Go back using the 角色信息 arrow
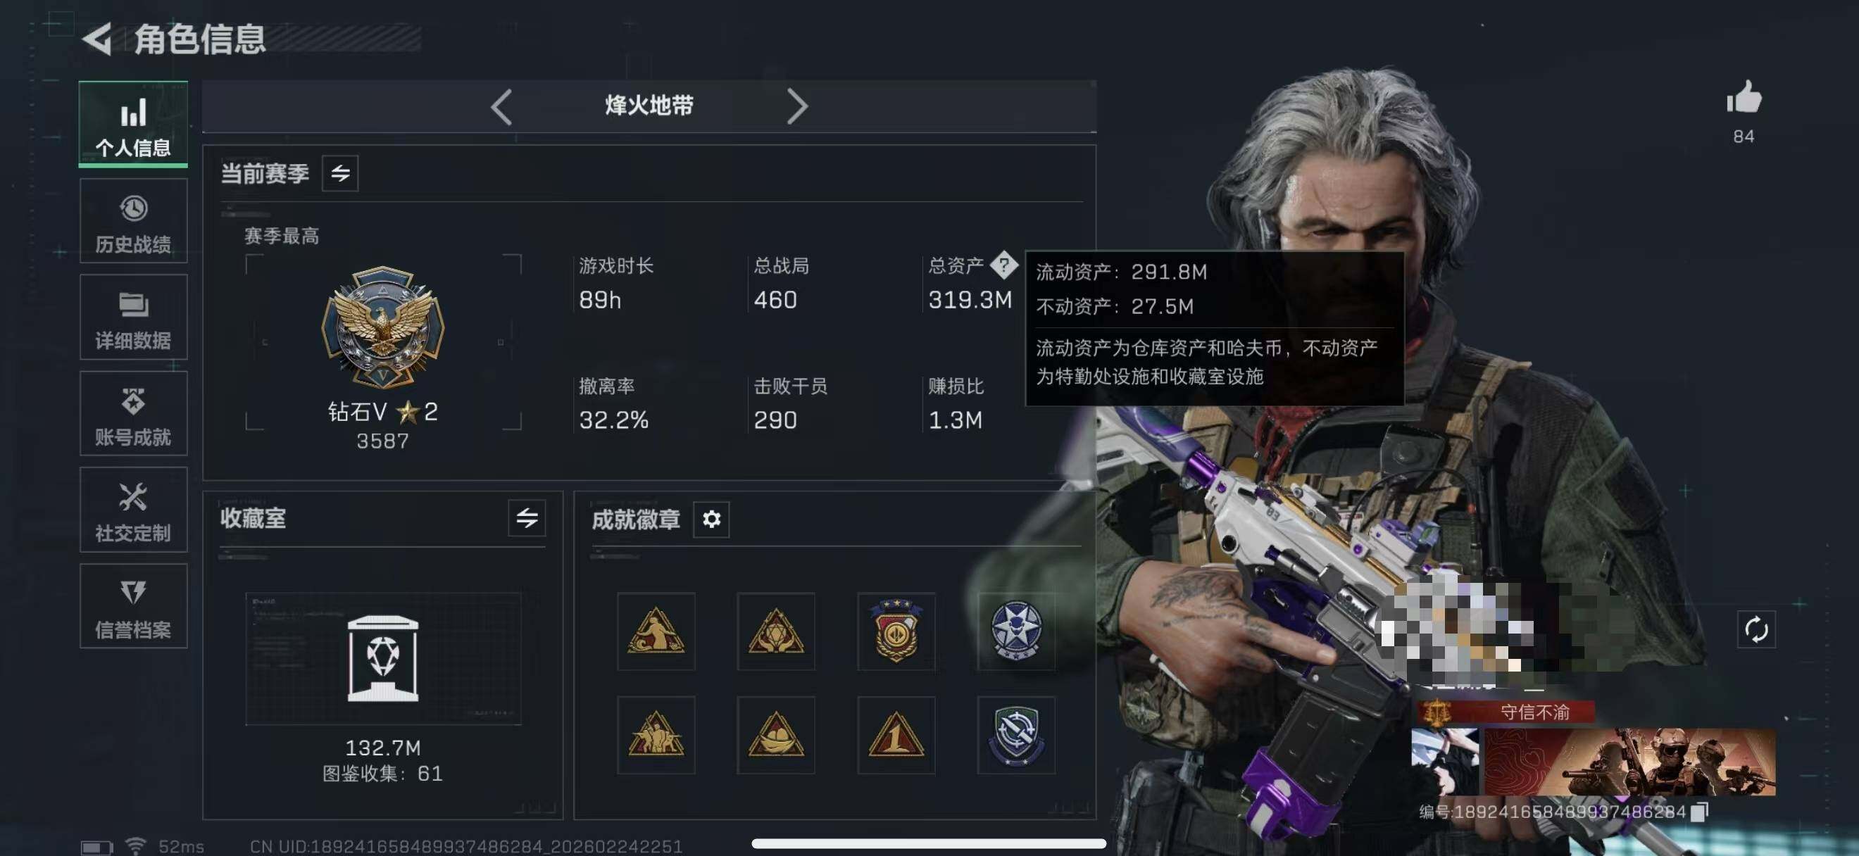The height and width of the screenshot is (856, 1859). [96, 38]
